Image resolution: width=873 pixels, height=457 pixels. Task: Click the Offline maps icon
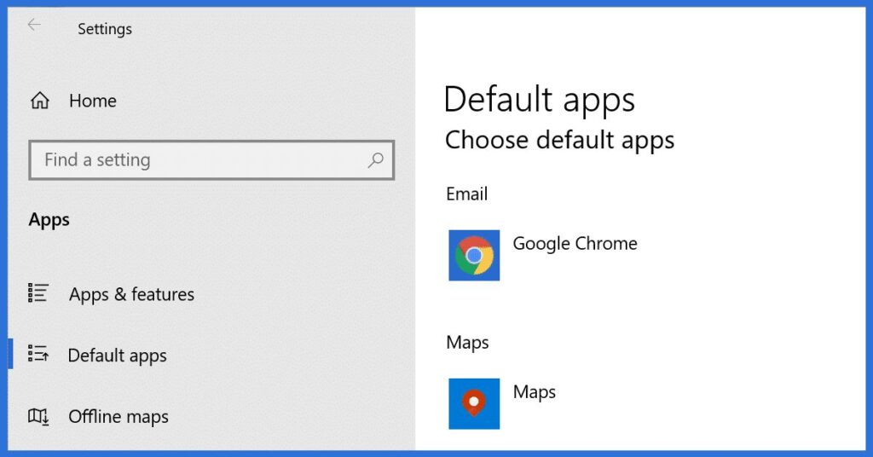[38, 416]
